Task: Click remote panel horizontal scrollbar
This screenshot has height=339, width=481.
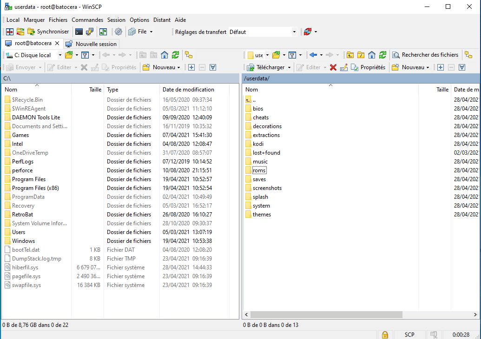Action: (x=326, y=315)
